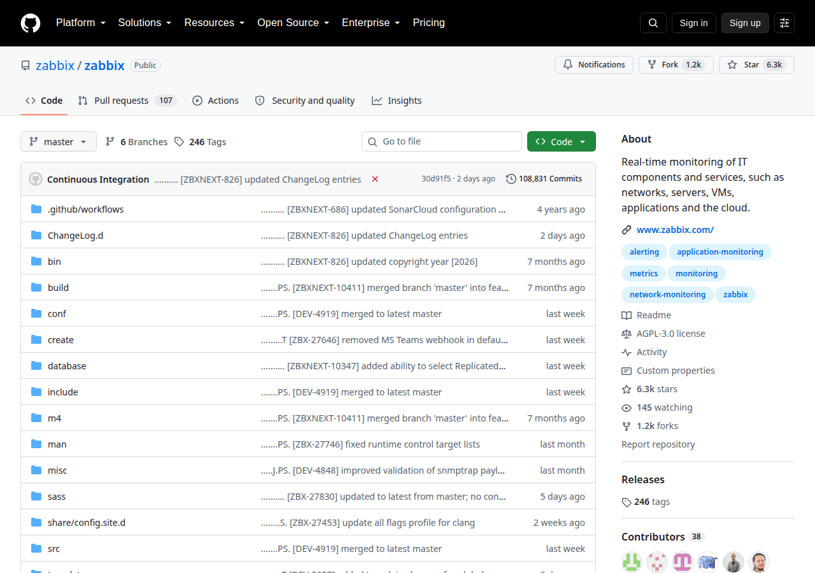
Task: Click the folder icon beside conf
Action: tap(36, 313)
